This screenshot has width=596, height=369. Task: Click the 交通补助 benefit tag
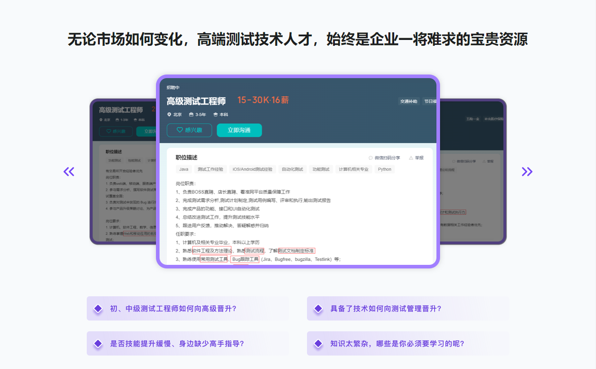point(409,101)
